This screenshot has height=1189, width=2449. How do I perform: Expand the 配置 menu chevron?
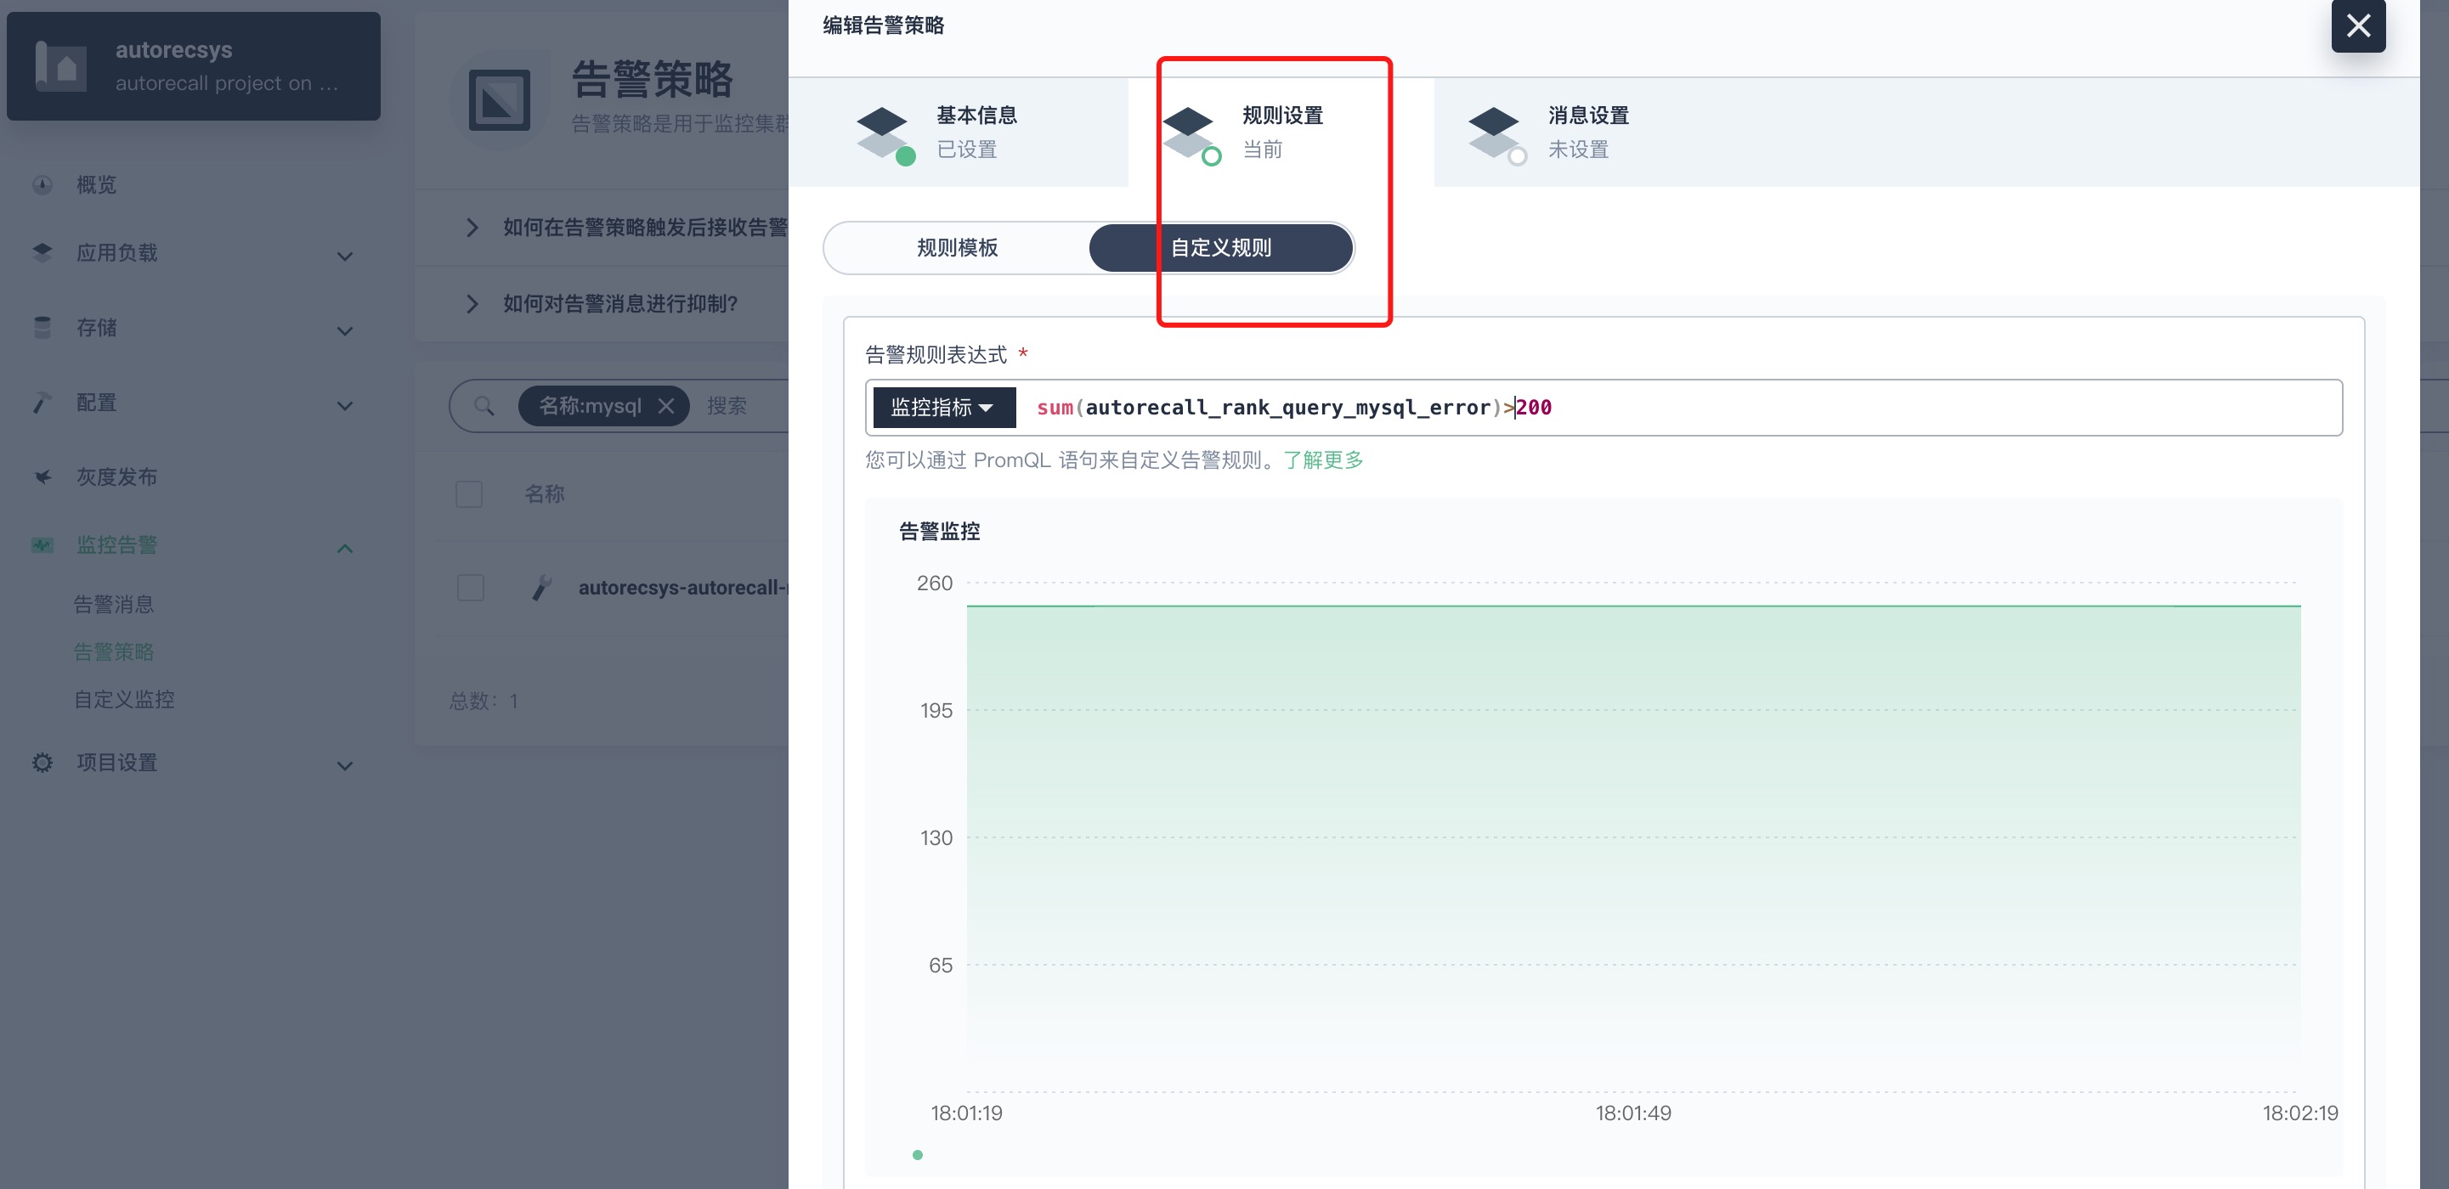tap(345, 406)
